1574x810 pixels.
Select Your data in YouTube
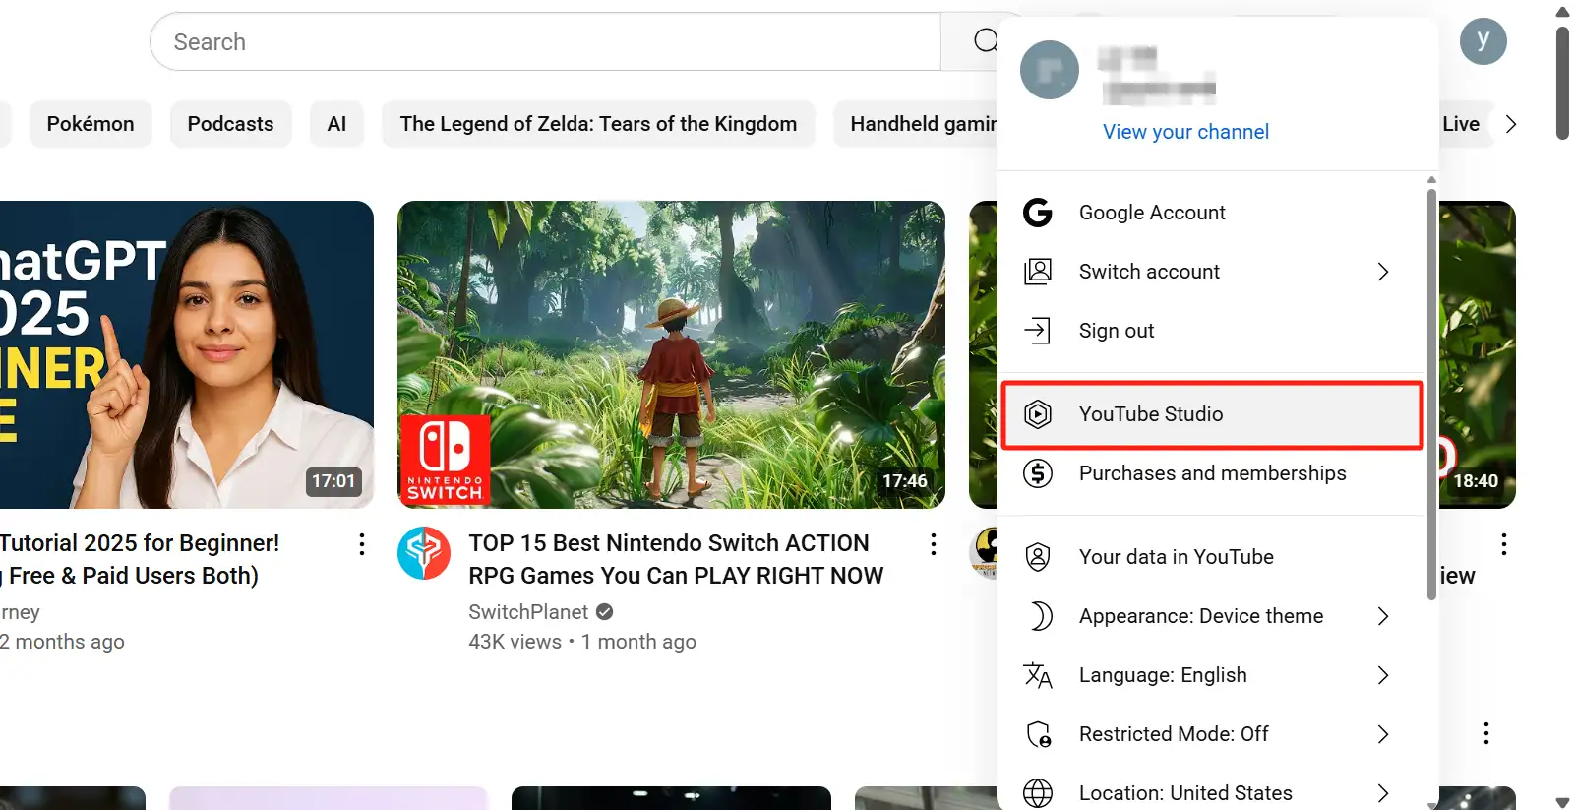tap(1212, 557)
